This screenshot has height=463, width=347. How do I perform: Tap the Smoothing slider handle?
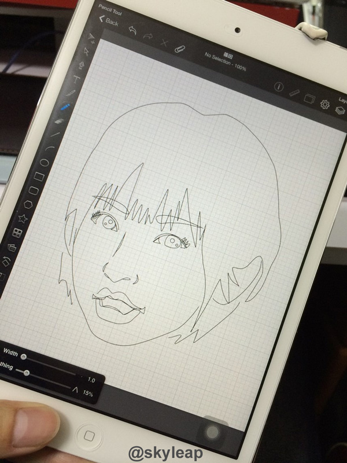(26, 373)
